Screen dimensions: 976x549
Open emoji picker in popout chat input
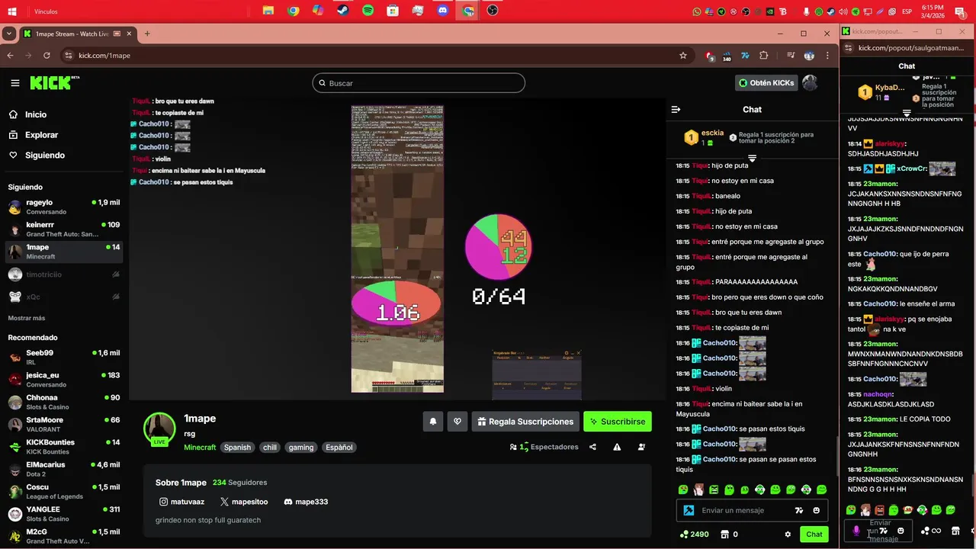coord(901,531)
